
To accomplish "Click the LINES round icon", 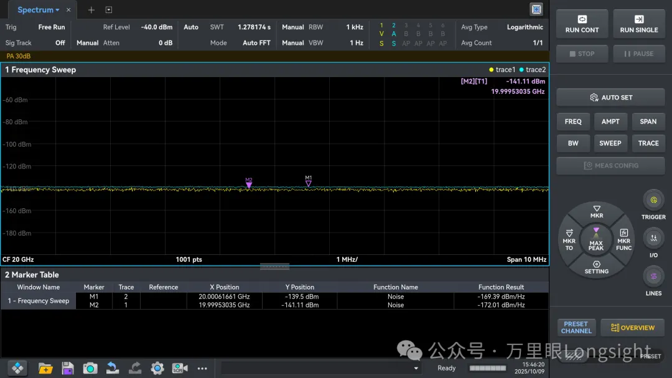I will (x=653, y=276).
